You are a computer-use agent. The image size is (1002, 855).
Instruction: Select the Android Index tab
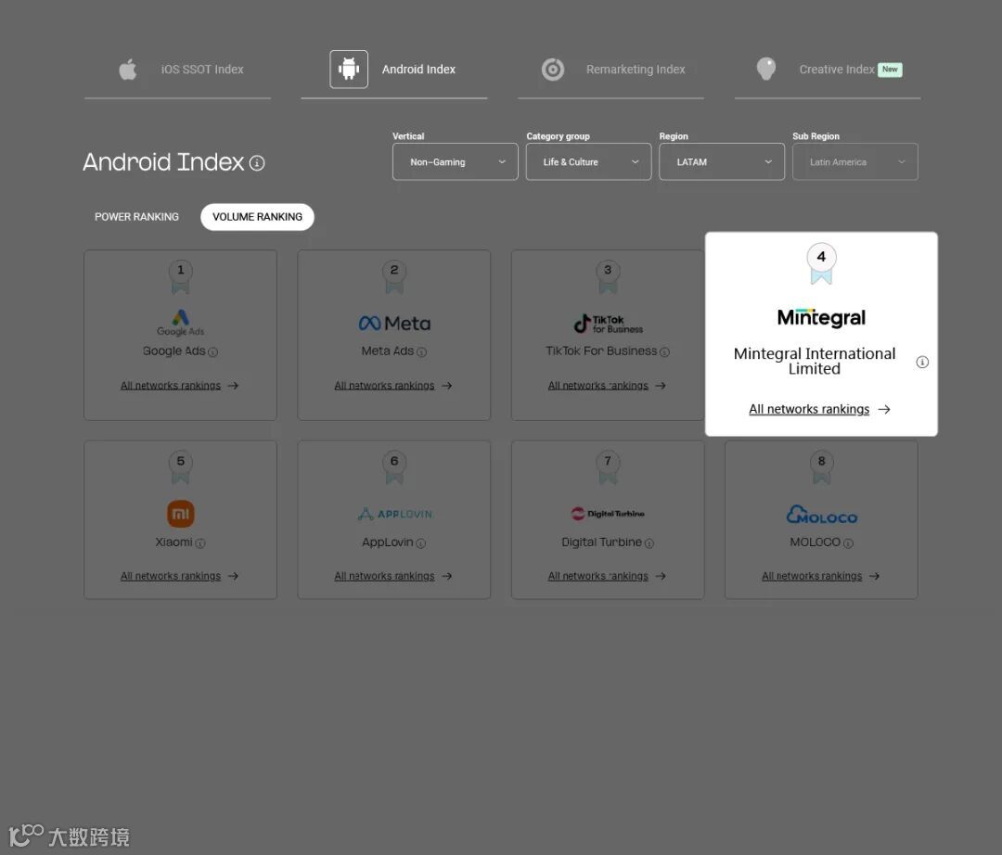[x=394, y=70]
